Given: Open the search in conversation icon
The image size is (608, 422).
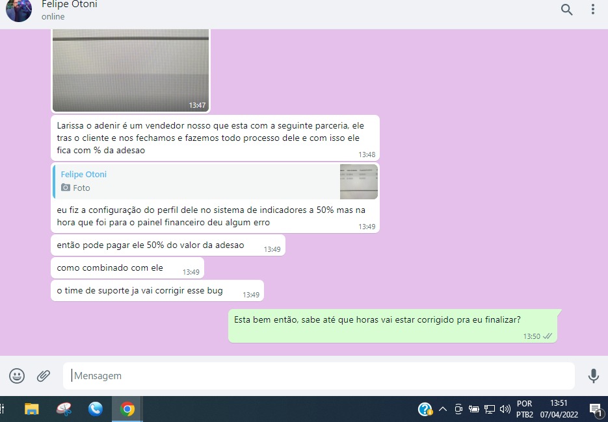Looking at the screenshot, I should point(567,9).
